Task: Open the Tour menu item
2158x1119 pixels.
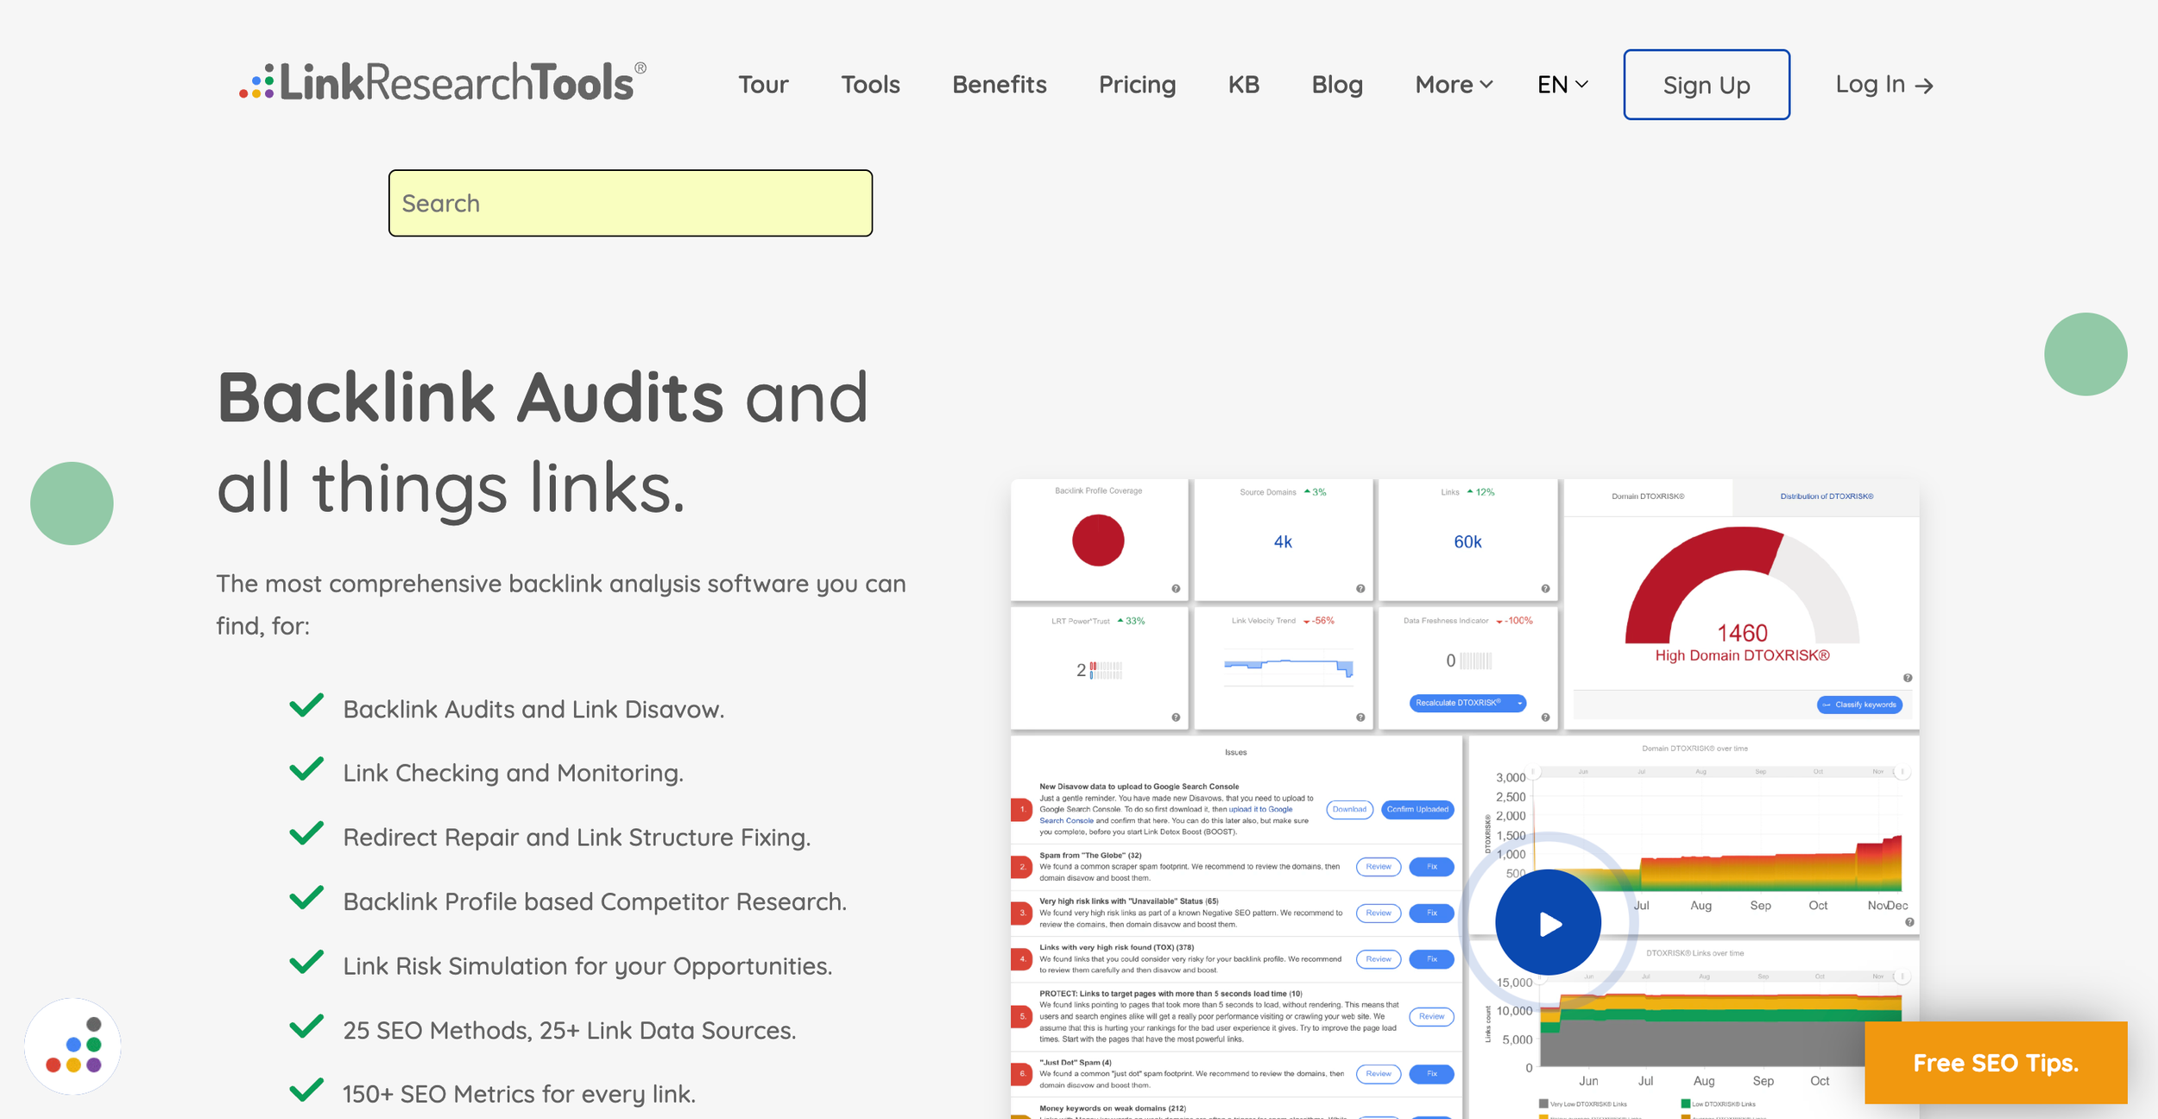Action: coord(763,85)
